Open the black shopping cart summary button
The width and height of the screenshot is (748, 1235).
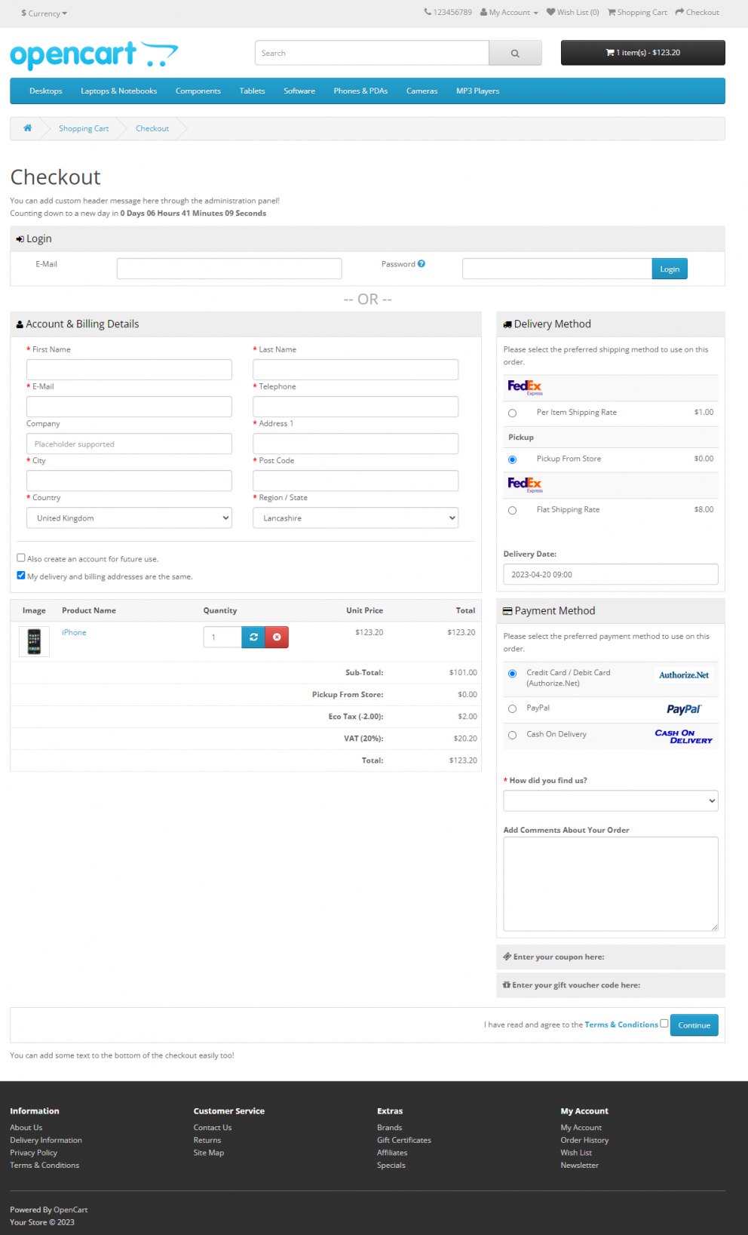click(x=642, y=53)
